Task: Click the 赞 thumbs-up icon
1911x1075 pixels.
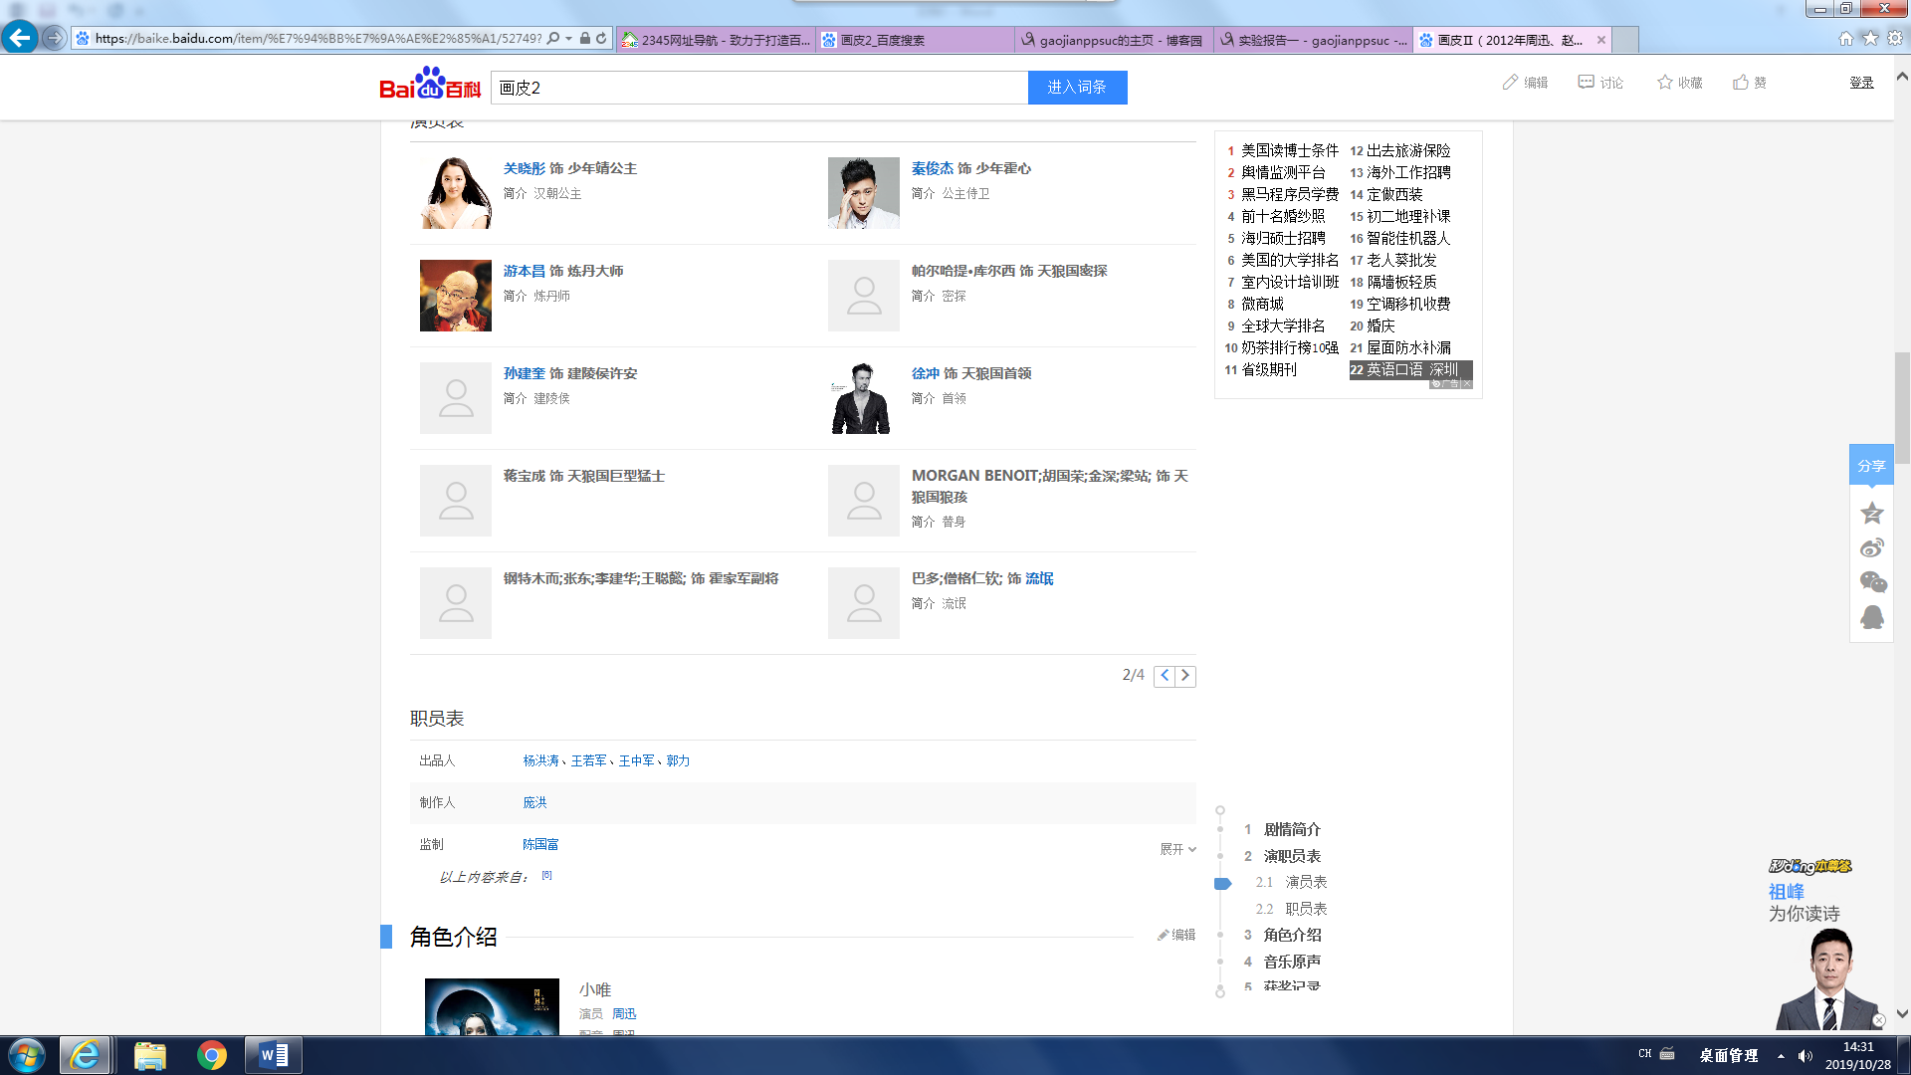Action: (1740, 83)
